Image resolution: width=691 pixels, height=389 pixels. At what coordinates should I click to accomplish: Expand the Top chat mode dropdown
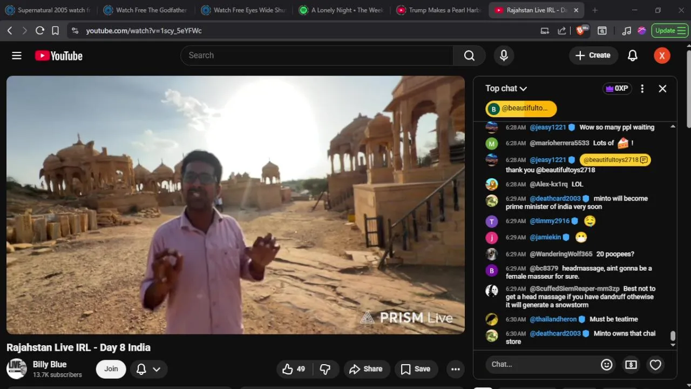506,88
